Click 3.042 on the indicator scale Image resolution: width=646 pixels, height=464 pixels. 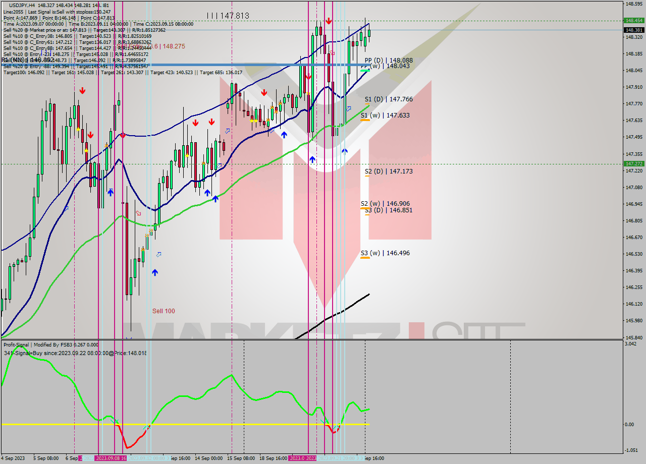click(631, 344)
